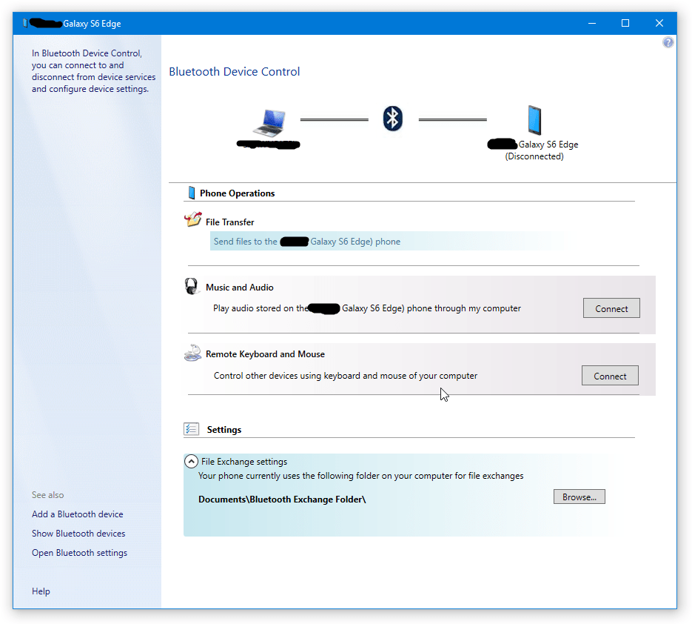Open Add a Bluetooth device link
The image size is (692, 624).
pyautogui.click(x=77, y=514)
